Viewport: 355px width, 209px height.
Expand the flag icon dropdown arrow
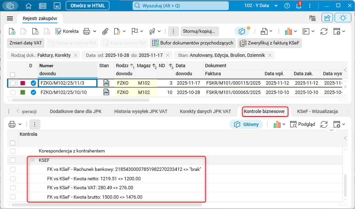pos(142,31)
